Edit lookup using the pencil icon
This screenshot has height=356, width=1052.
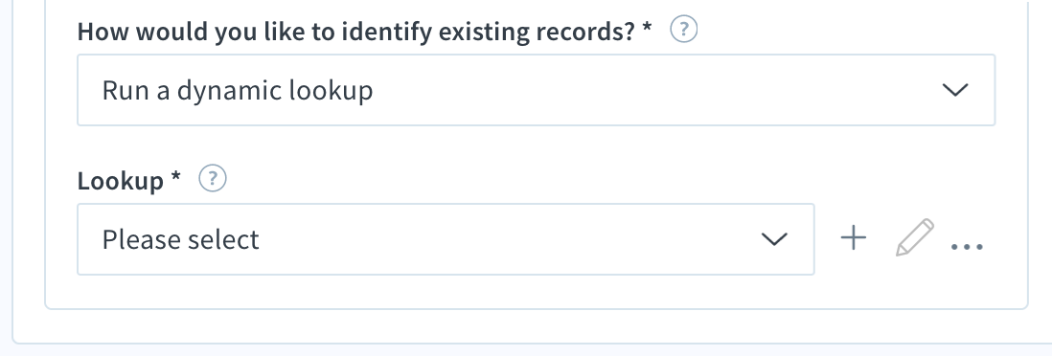pos(914,237)
